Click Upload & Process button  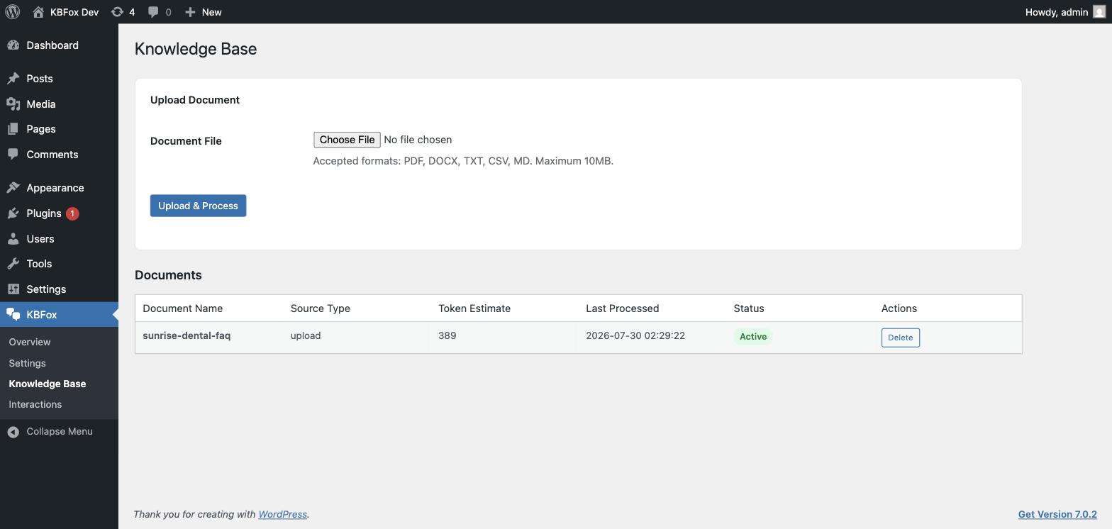198,206
